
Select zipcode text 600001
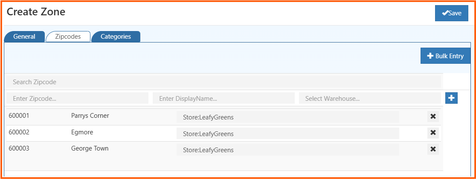(x=19, y=116)
